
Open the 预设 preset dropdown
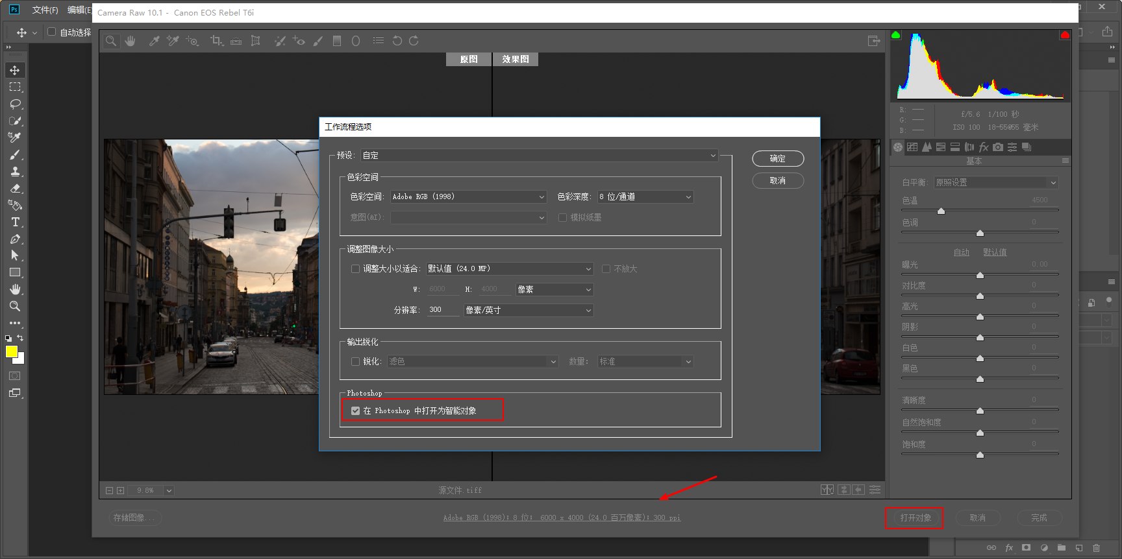click(540, 156)
